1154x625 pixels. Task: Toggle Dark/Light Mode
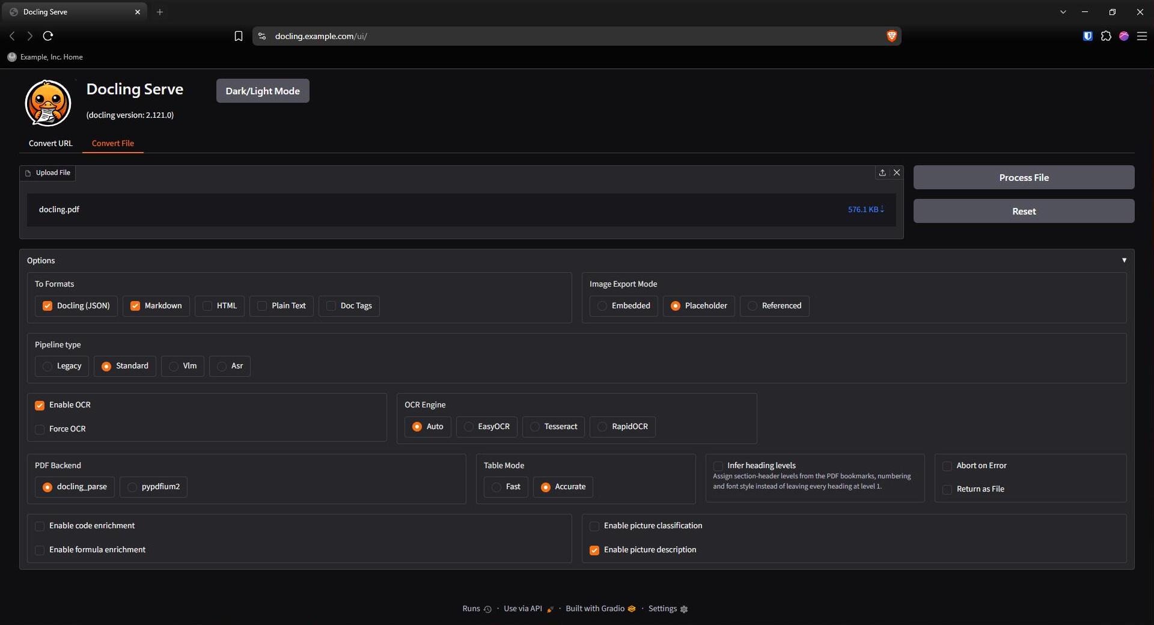[x=263, y=91]
